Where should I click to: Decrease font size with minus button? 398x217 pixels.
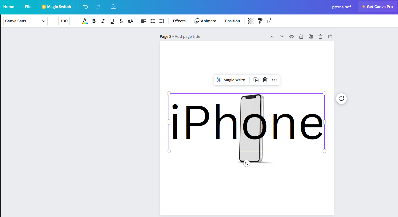(54, 21)
